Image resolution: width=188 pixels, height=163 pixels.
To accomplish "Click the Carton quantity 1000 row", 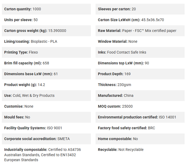I will 46,9.
